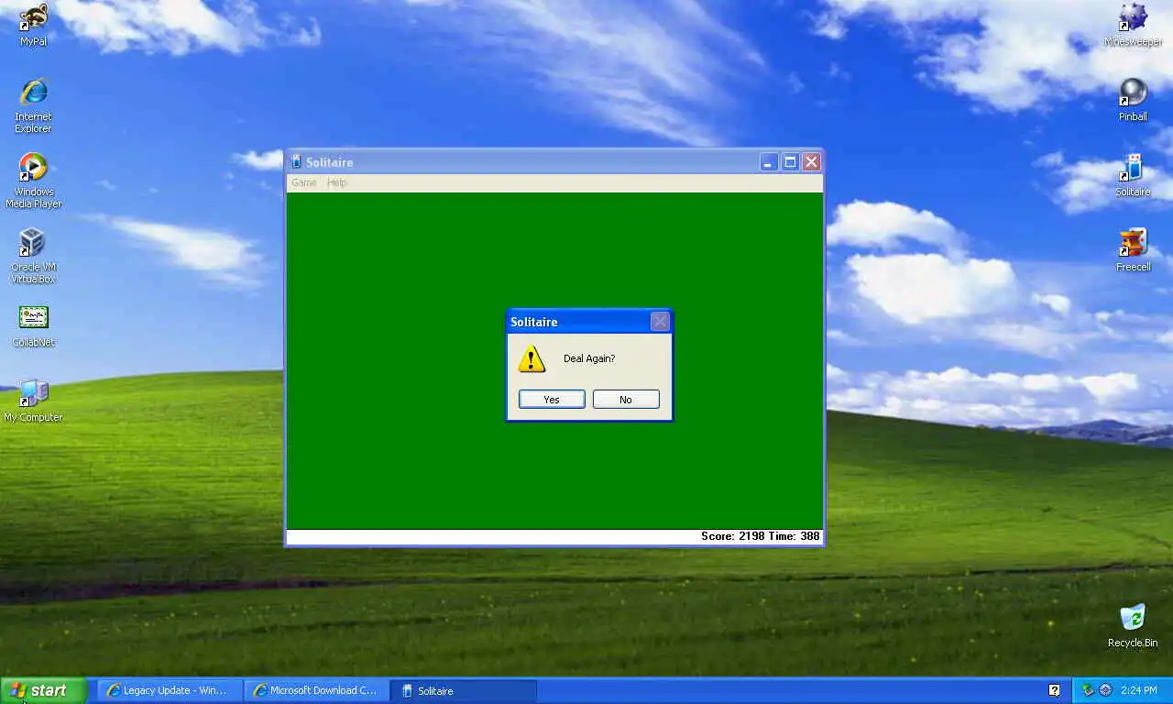The height and width of the screenshot is (704, 1173).
Task: Switch to the Legacy Update taskbar window
Action: 170,690
